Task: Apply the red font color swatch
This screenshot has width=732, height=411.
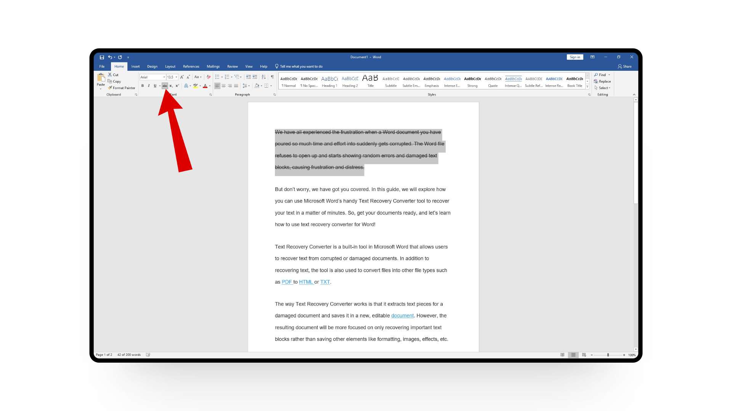Action: click(x=205, y=86)
